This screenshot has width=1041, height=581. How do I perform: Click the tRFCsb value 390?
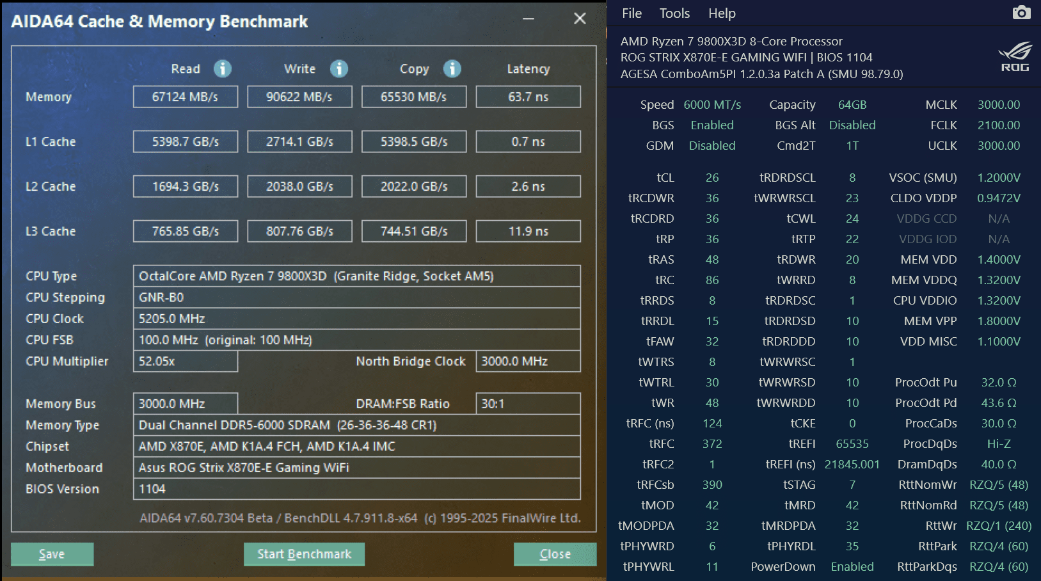coord(712,485)
